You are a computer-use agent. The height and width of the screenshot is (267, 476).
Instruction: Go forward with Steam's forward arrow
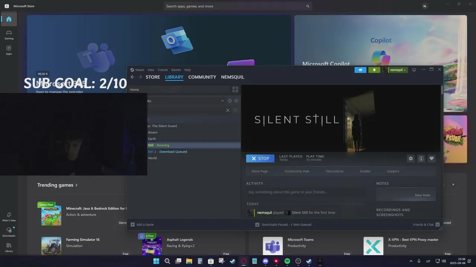[x=140, y=77]
